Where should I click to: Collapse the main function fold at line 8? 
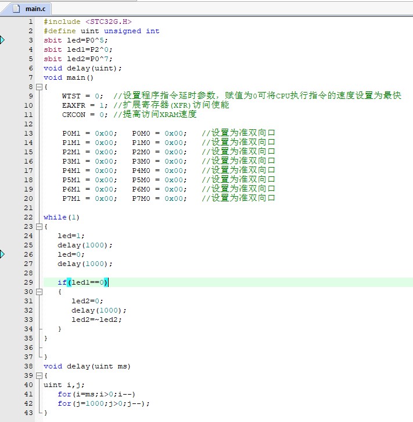tap(39, 87)
